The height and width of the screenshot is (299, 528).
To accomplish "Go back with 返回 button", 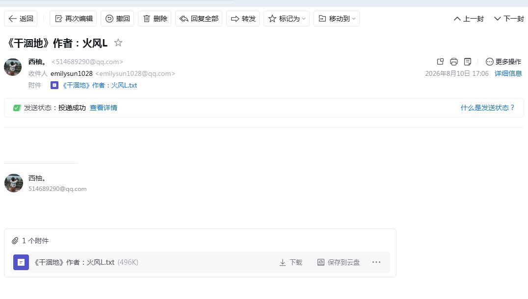I will [21, 19].
